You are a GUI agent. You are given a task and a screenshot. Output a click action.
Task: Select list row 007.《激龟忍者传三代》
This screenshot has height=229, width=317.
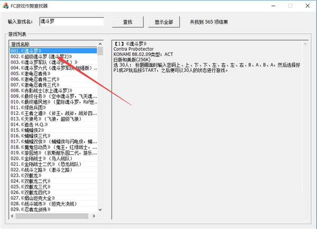[53, 85]
